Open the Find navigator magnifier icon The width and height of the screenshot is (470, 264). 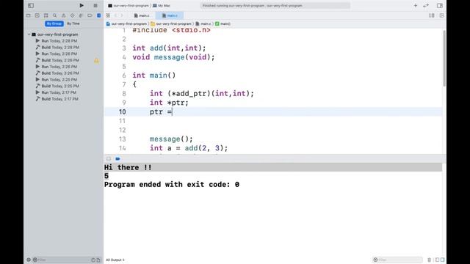54,15
